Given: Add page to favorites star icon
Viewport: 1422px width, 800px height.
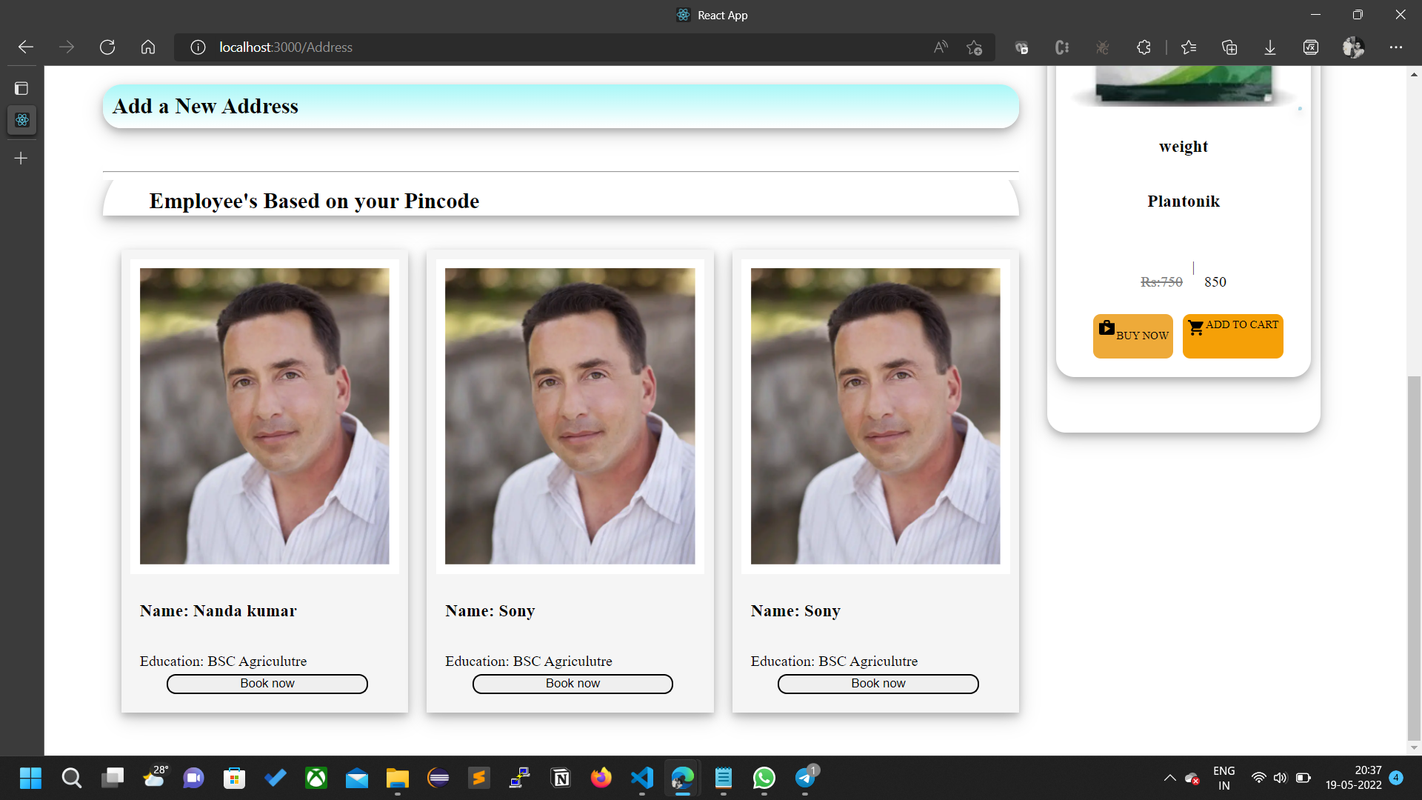Looking at the screenshot, I should click(974, 47).
